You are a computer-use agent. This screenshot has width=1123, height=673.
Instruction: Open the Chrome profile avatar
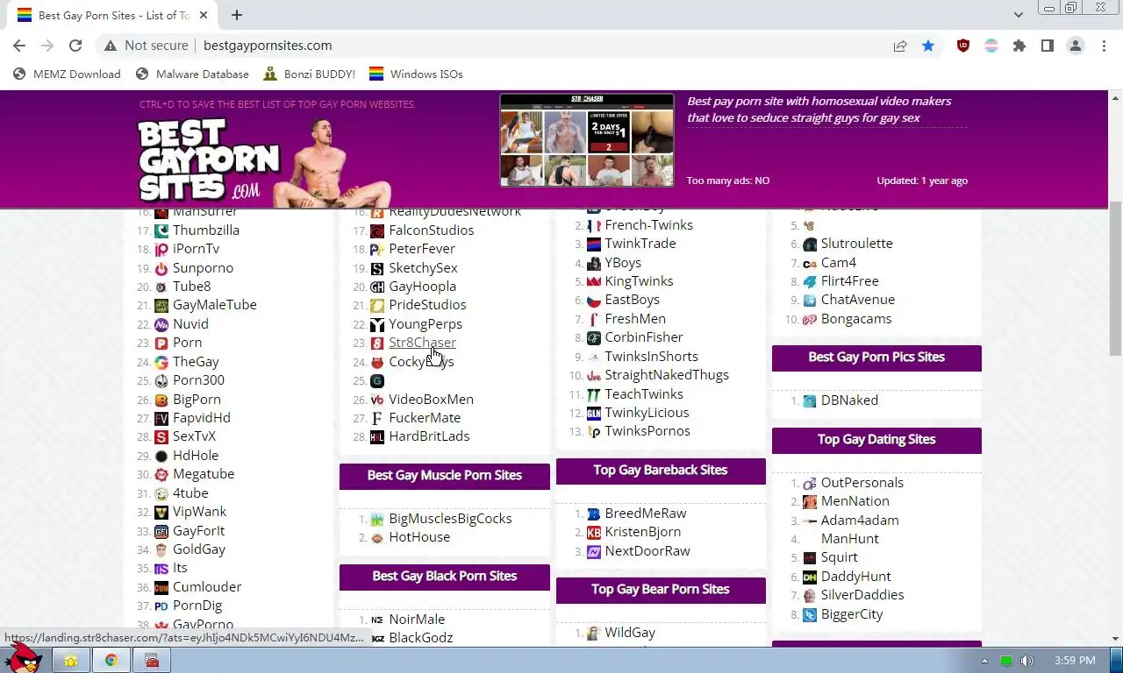[1076, 46]
